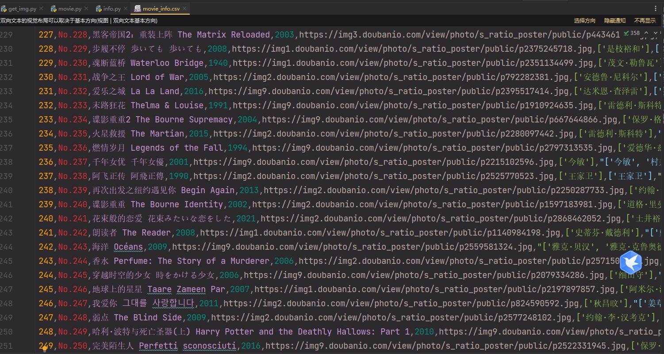Click the Chinese title '花束般的恋爱'

pyautogui.click(x=117, y=218)
